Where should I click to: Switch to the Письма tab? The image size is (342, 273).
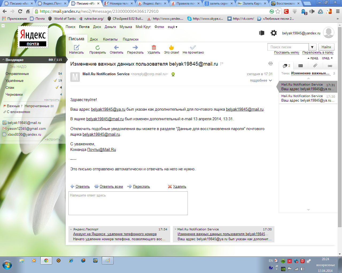click(x=76, y=39)
